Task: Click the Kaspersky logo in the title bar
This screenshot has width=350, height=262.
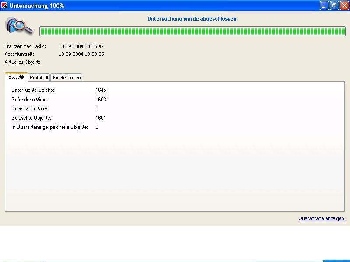Action: (x=4, y=6)
